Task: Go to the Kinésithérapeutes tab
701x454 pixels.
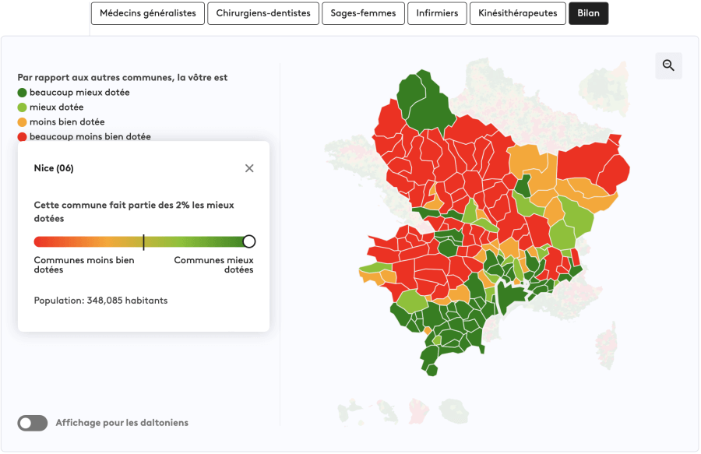Action: point(518,13)
